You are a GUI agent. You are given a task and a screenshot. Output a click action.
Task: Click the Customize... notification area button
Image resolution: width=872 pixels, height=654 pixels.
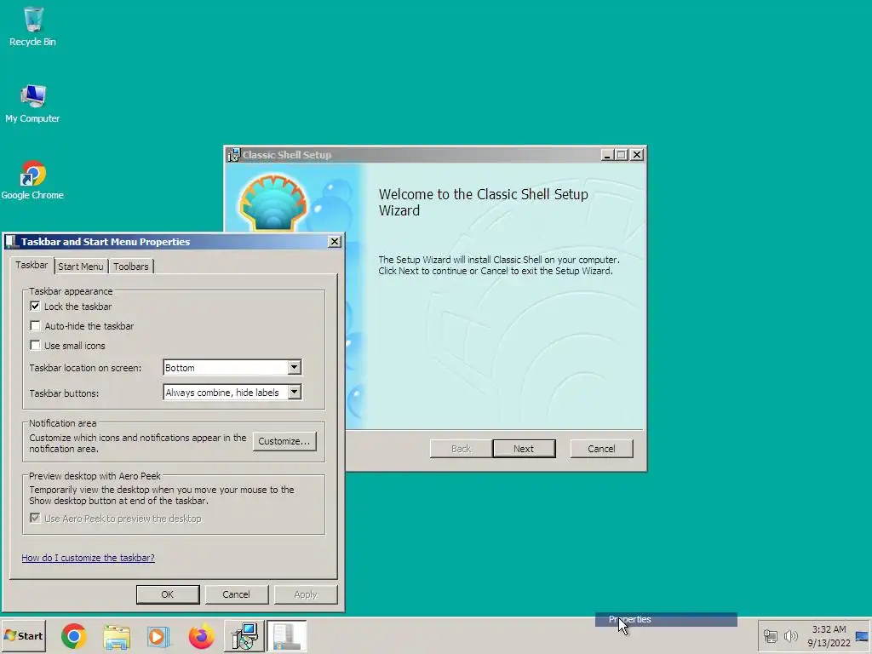tap(284, 441)
